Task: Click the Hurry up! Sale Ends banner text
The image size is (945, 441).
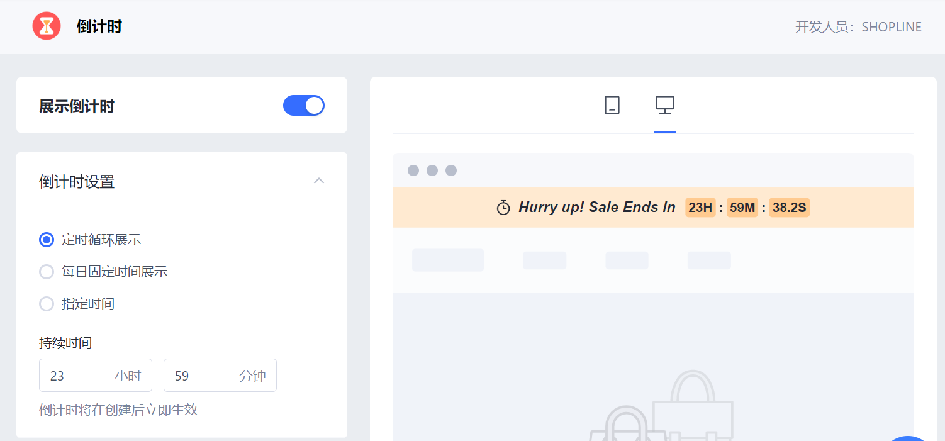Action: (596, 208)
